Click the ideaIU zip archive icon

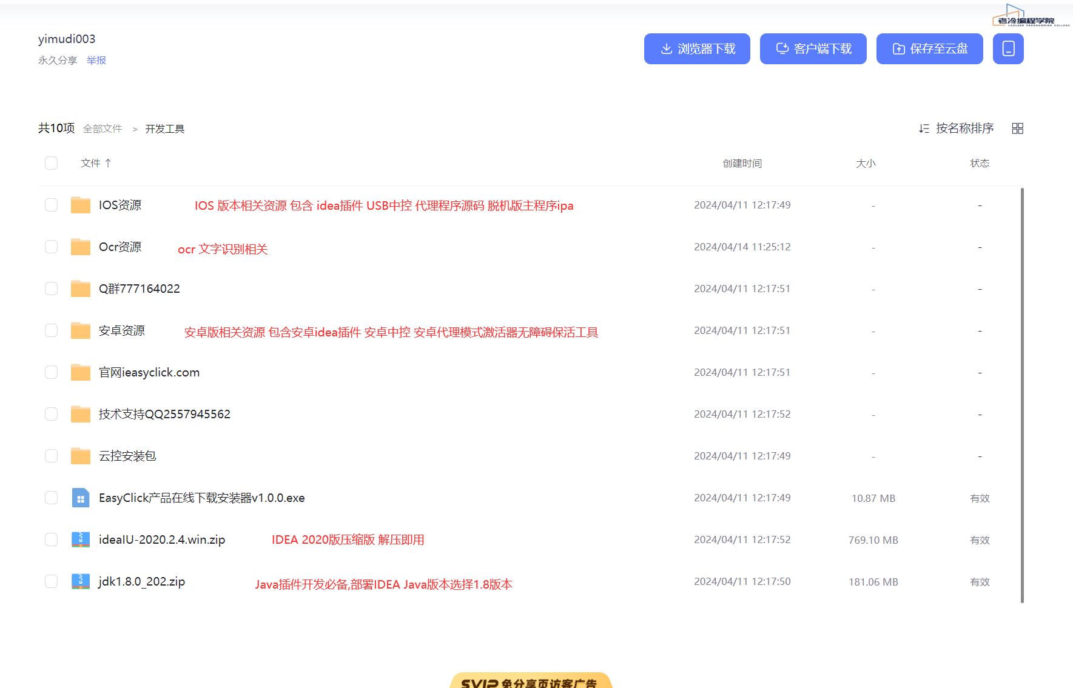81,539
